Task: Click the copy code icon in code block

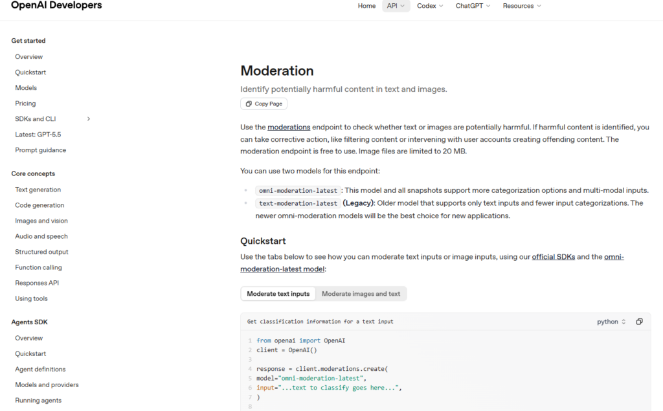Action: [639, 322]
